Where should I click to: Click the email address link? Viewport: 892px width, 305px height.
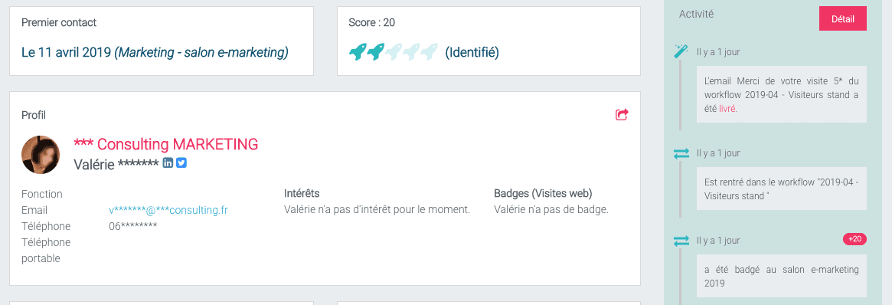(x=168, y=210)
